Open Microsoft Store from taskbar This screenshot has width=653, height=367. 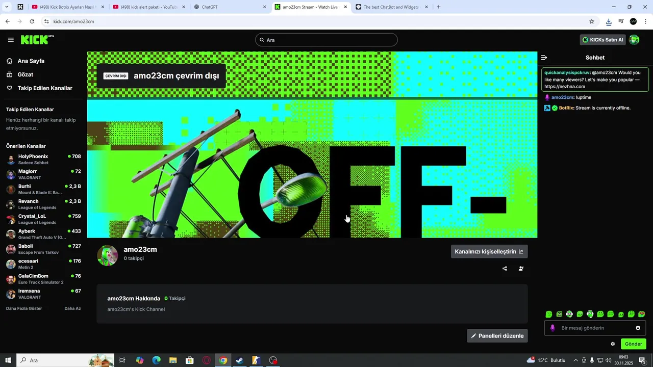tap(190, 360)
